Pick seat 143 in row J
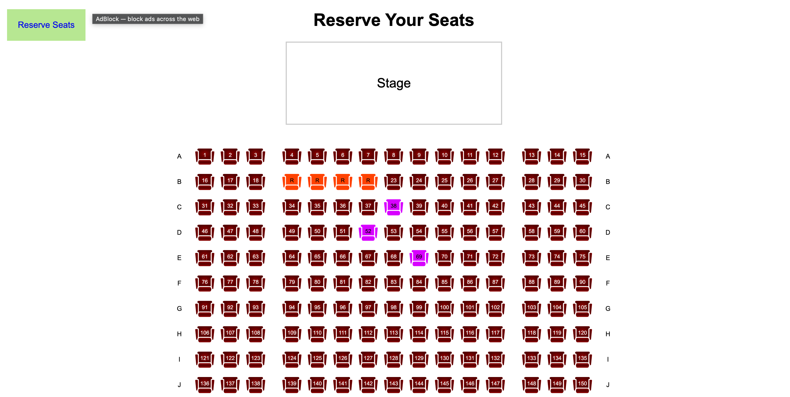This screenshot has height=397, width=790. pyautogui.click(x=393, y=385)
